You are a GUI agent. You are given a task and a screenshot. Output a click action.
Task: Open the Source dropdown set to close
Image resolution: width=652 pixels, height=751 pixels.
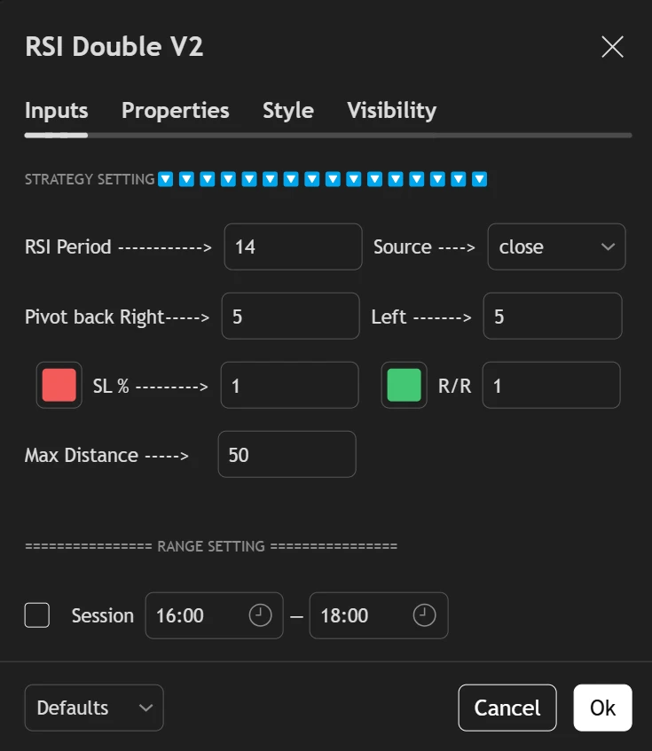[x=556, y=246]
